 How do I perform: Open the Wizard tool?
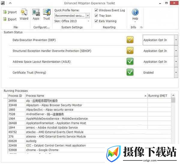(x=24, y=14)
